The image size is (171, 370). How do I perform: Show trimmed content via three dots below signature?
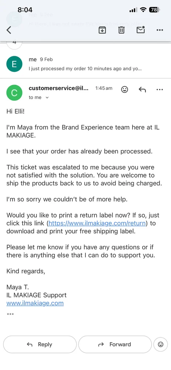pos(10,314)
